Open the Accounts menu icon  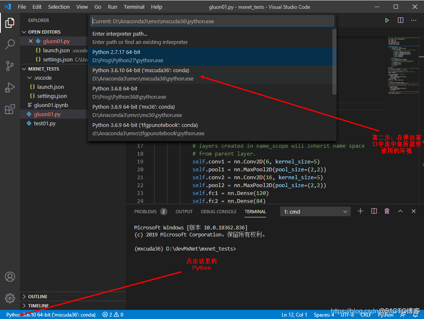10,277
